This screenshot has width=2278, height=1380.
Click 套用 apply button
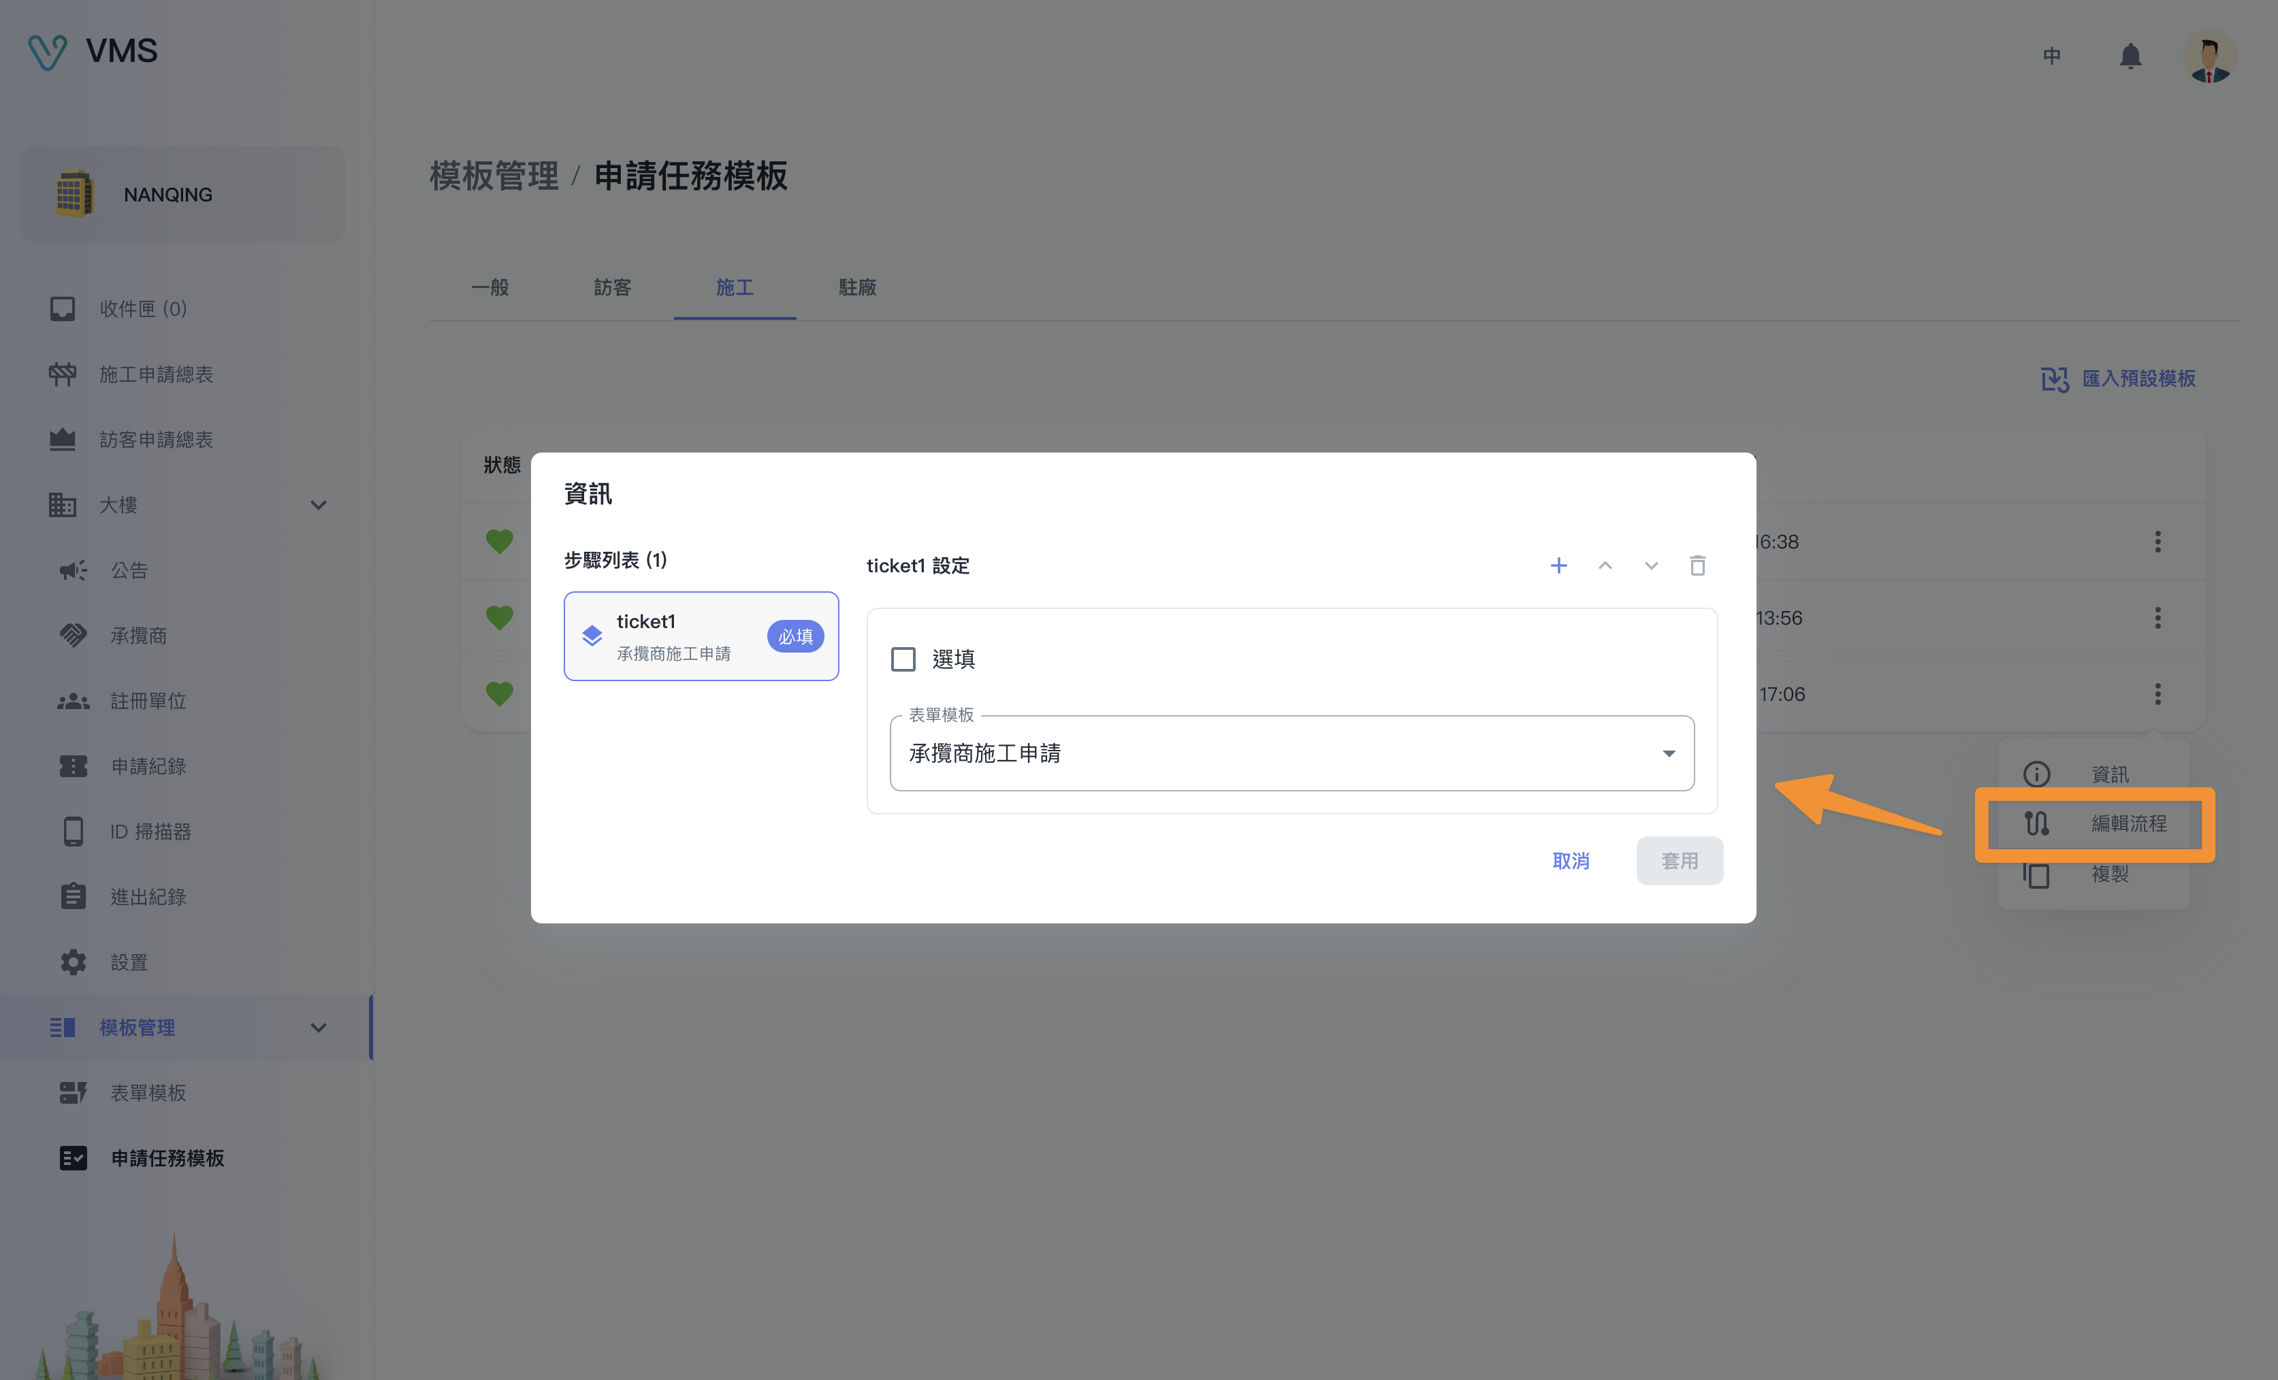point(1680,861)
